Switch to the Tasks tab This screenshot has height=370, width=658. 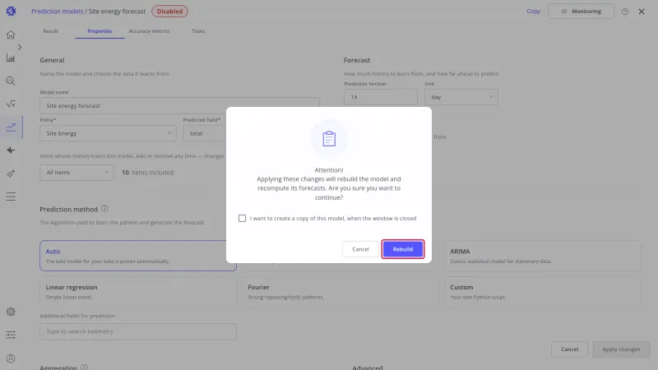tap(198, 31)
